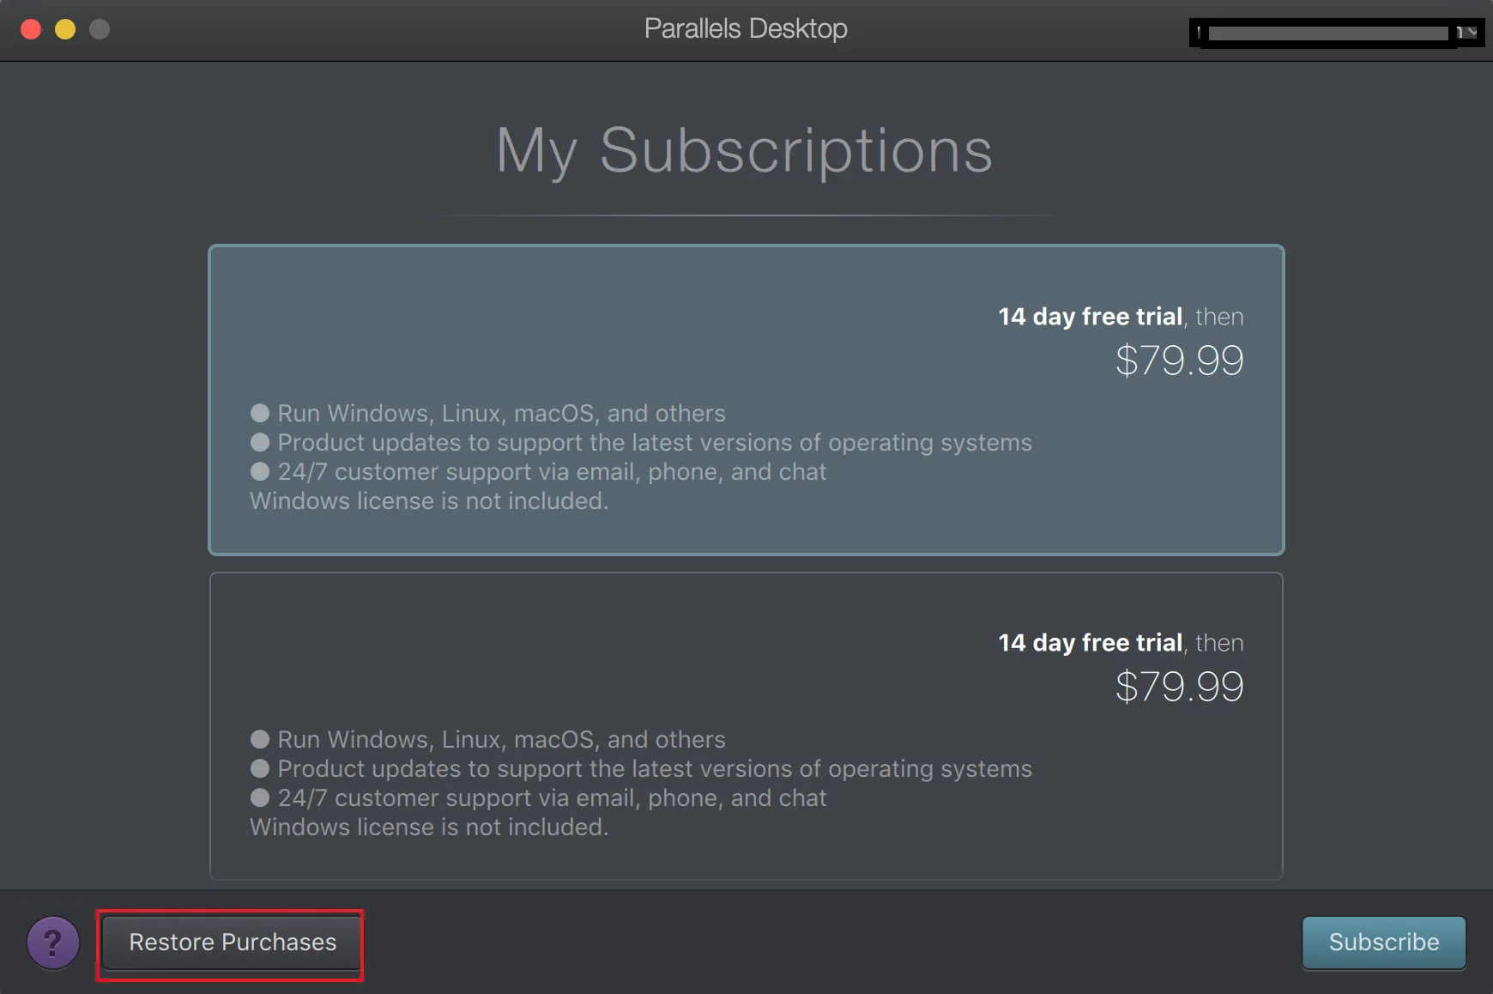Click the purple "?" support icon
The width and height of the screenshot is (1493, 994).
[52, 942]
